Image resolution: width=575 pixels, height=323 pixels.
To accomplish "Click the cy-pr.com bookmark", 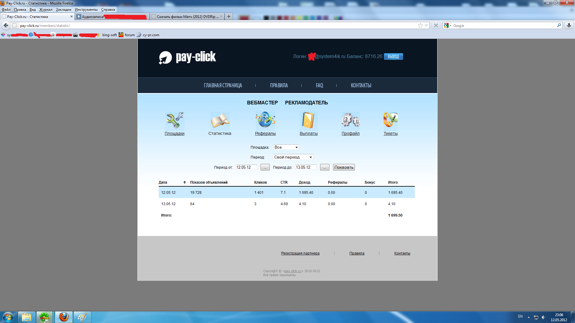I will pyautogui.click(x=148, y=35).
